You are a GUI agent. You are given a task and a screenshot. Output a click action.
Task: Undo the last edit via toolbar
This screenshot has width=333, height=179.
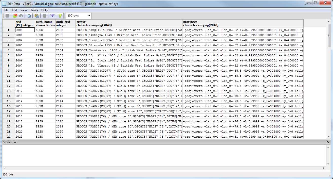click(22, 15)
